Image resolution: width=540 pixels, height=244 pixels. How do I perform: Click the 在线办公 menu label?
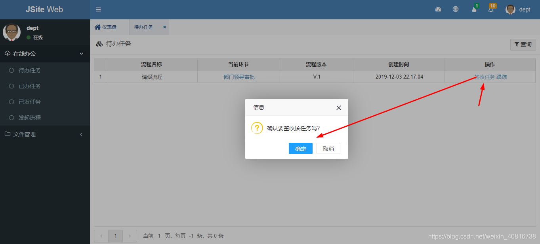click(25, 54)
